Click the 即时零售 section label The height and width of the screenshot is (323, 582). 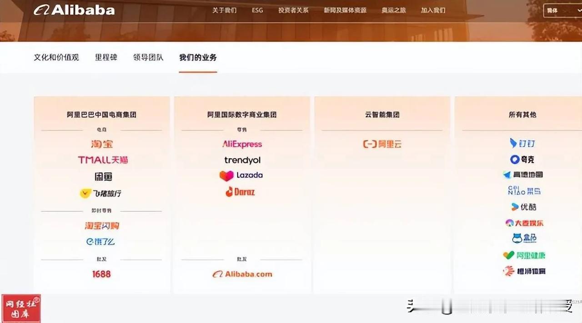tap(101, 211)
